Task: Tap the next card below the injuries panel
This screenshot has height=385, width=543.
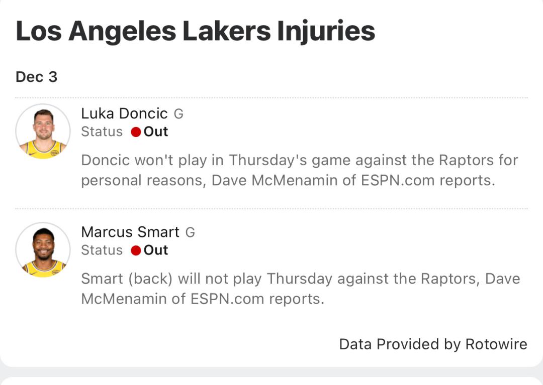Action: (271, 381)
